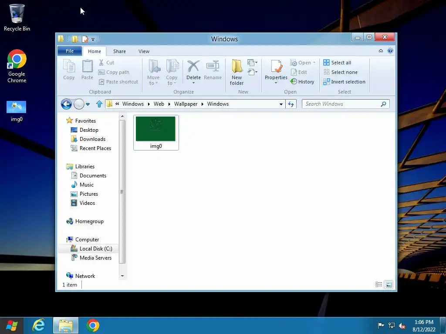Viewport: 446px width, 334px height.
Task: Open Network in navigation pane
Action: tap(81, 276)
